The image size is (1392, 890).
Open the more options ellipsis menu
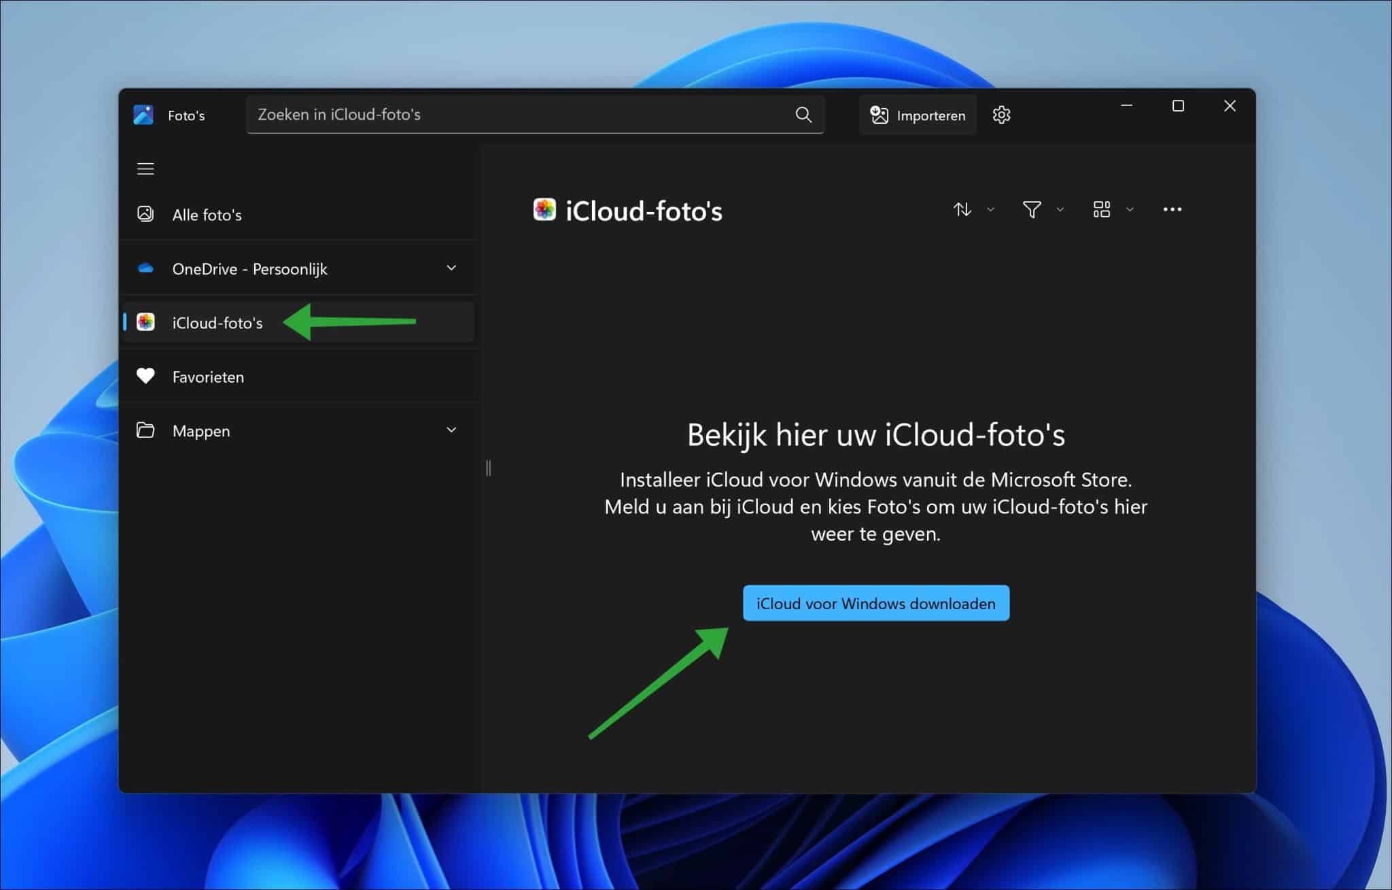coord(1173,209)
